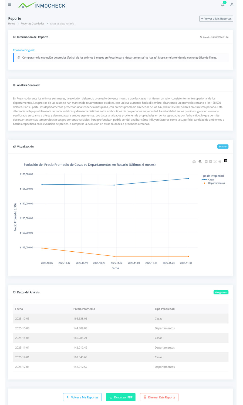Click the notifications bell icon

tap(223, 5)
